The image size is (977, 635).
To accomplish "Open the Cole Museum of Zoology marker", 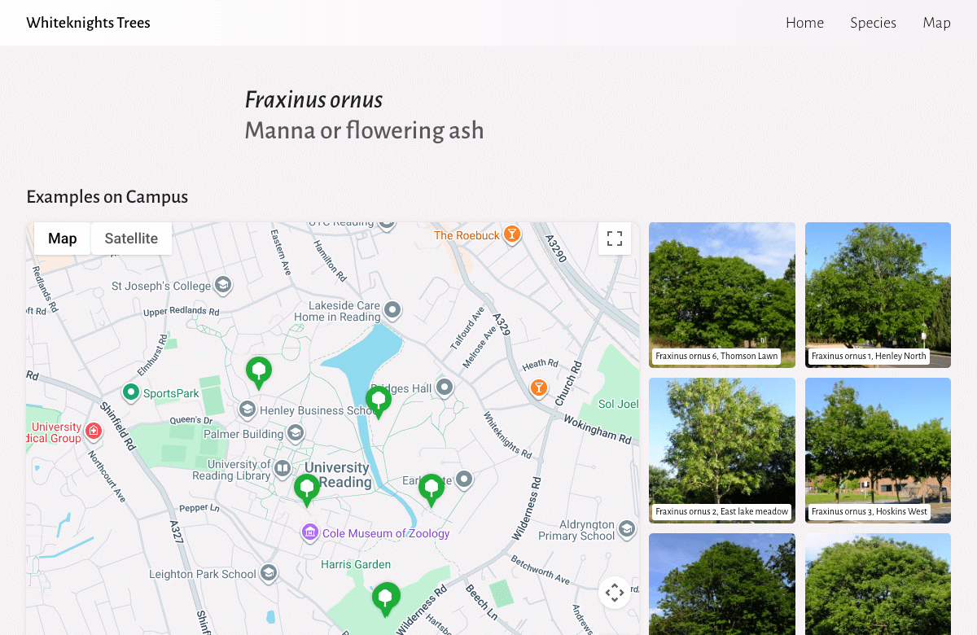I will tap(309, 533).
